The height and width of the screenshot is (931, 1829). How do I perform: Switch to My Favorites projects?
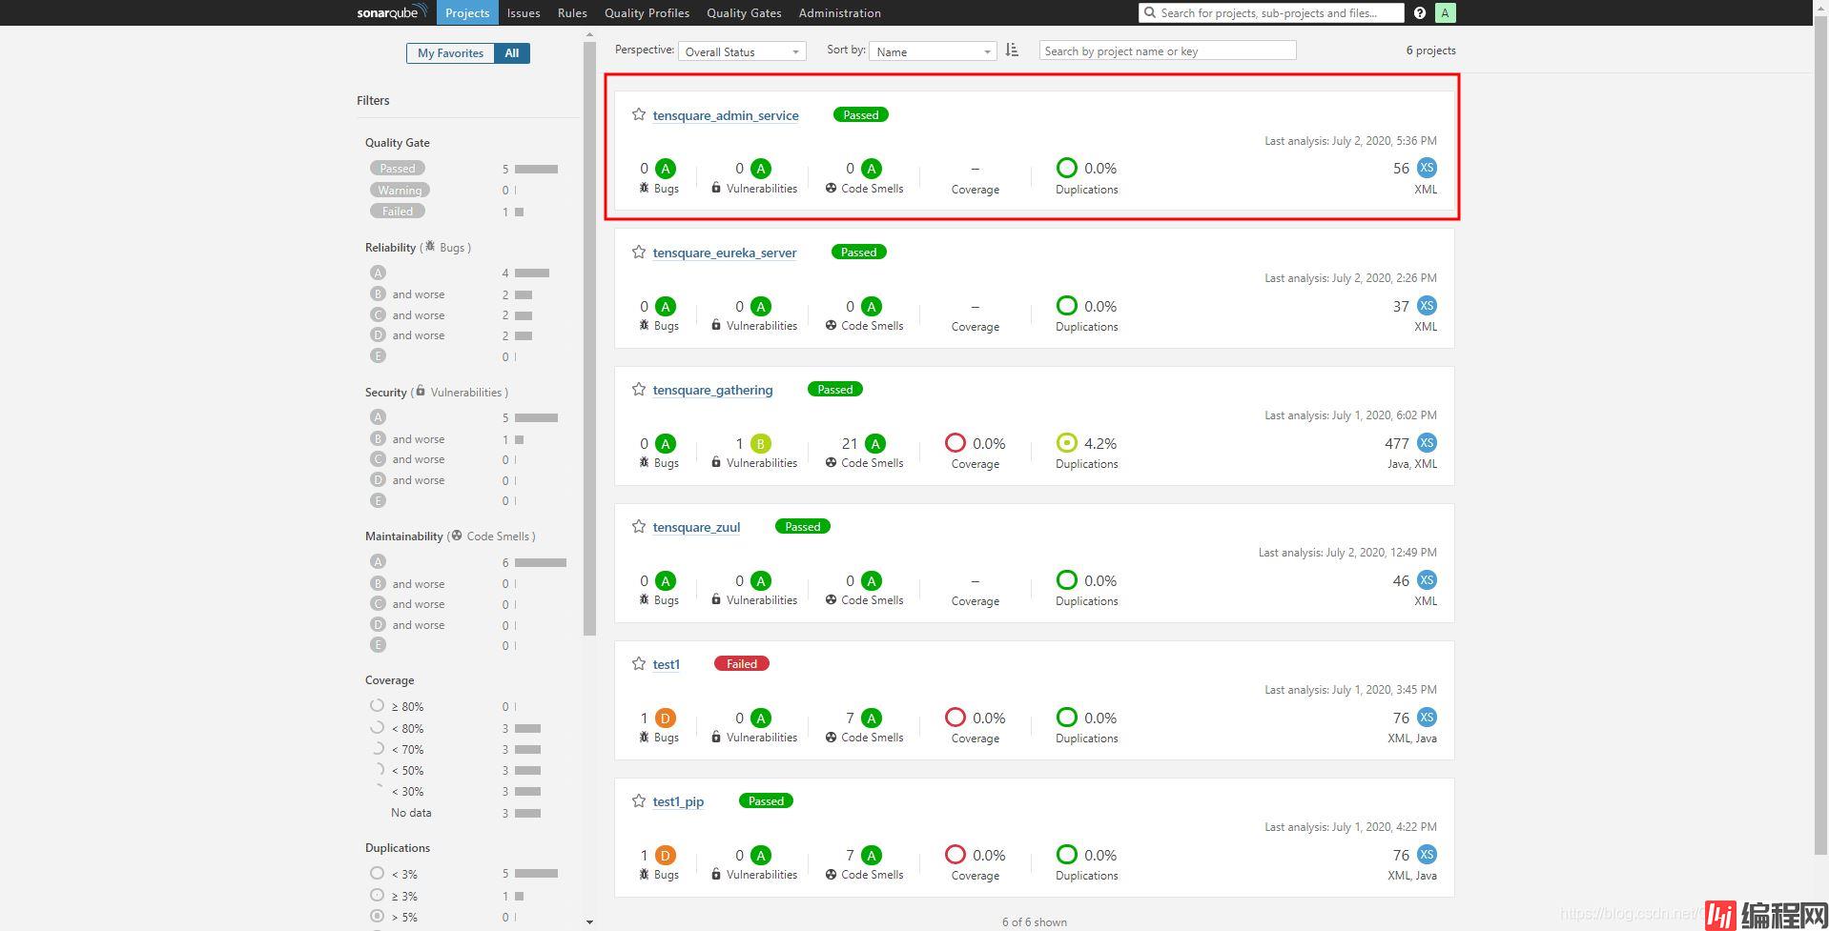[450, 53]
